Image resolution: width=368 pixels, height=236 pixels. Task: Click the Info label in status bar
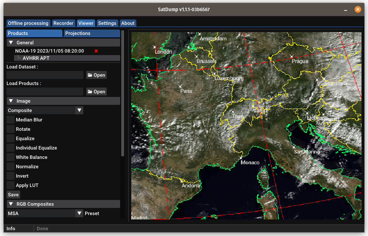click(x=11, y=228)
